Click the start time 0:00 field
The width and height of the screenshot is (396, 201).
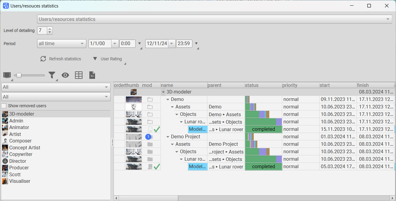click(x=127, y=44)
